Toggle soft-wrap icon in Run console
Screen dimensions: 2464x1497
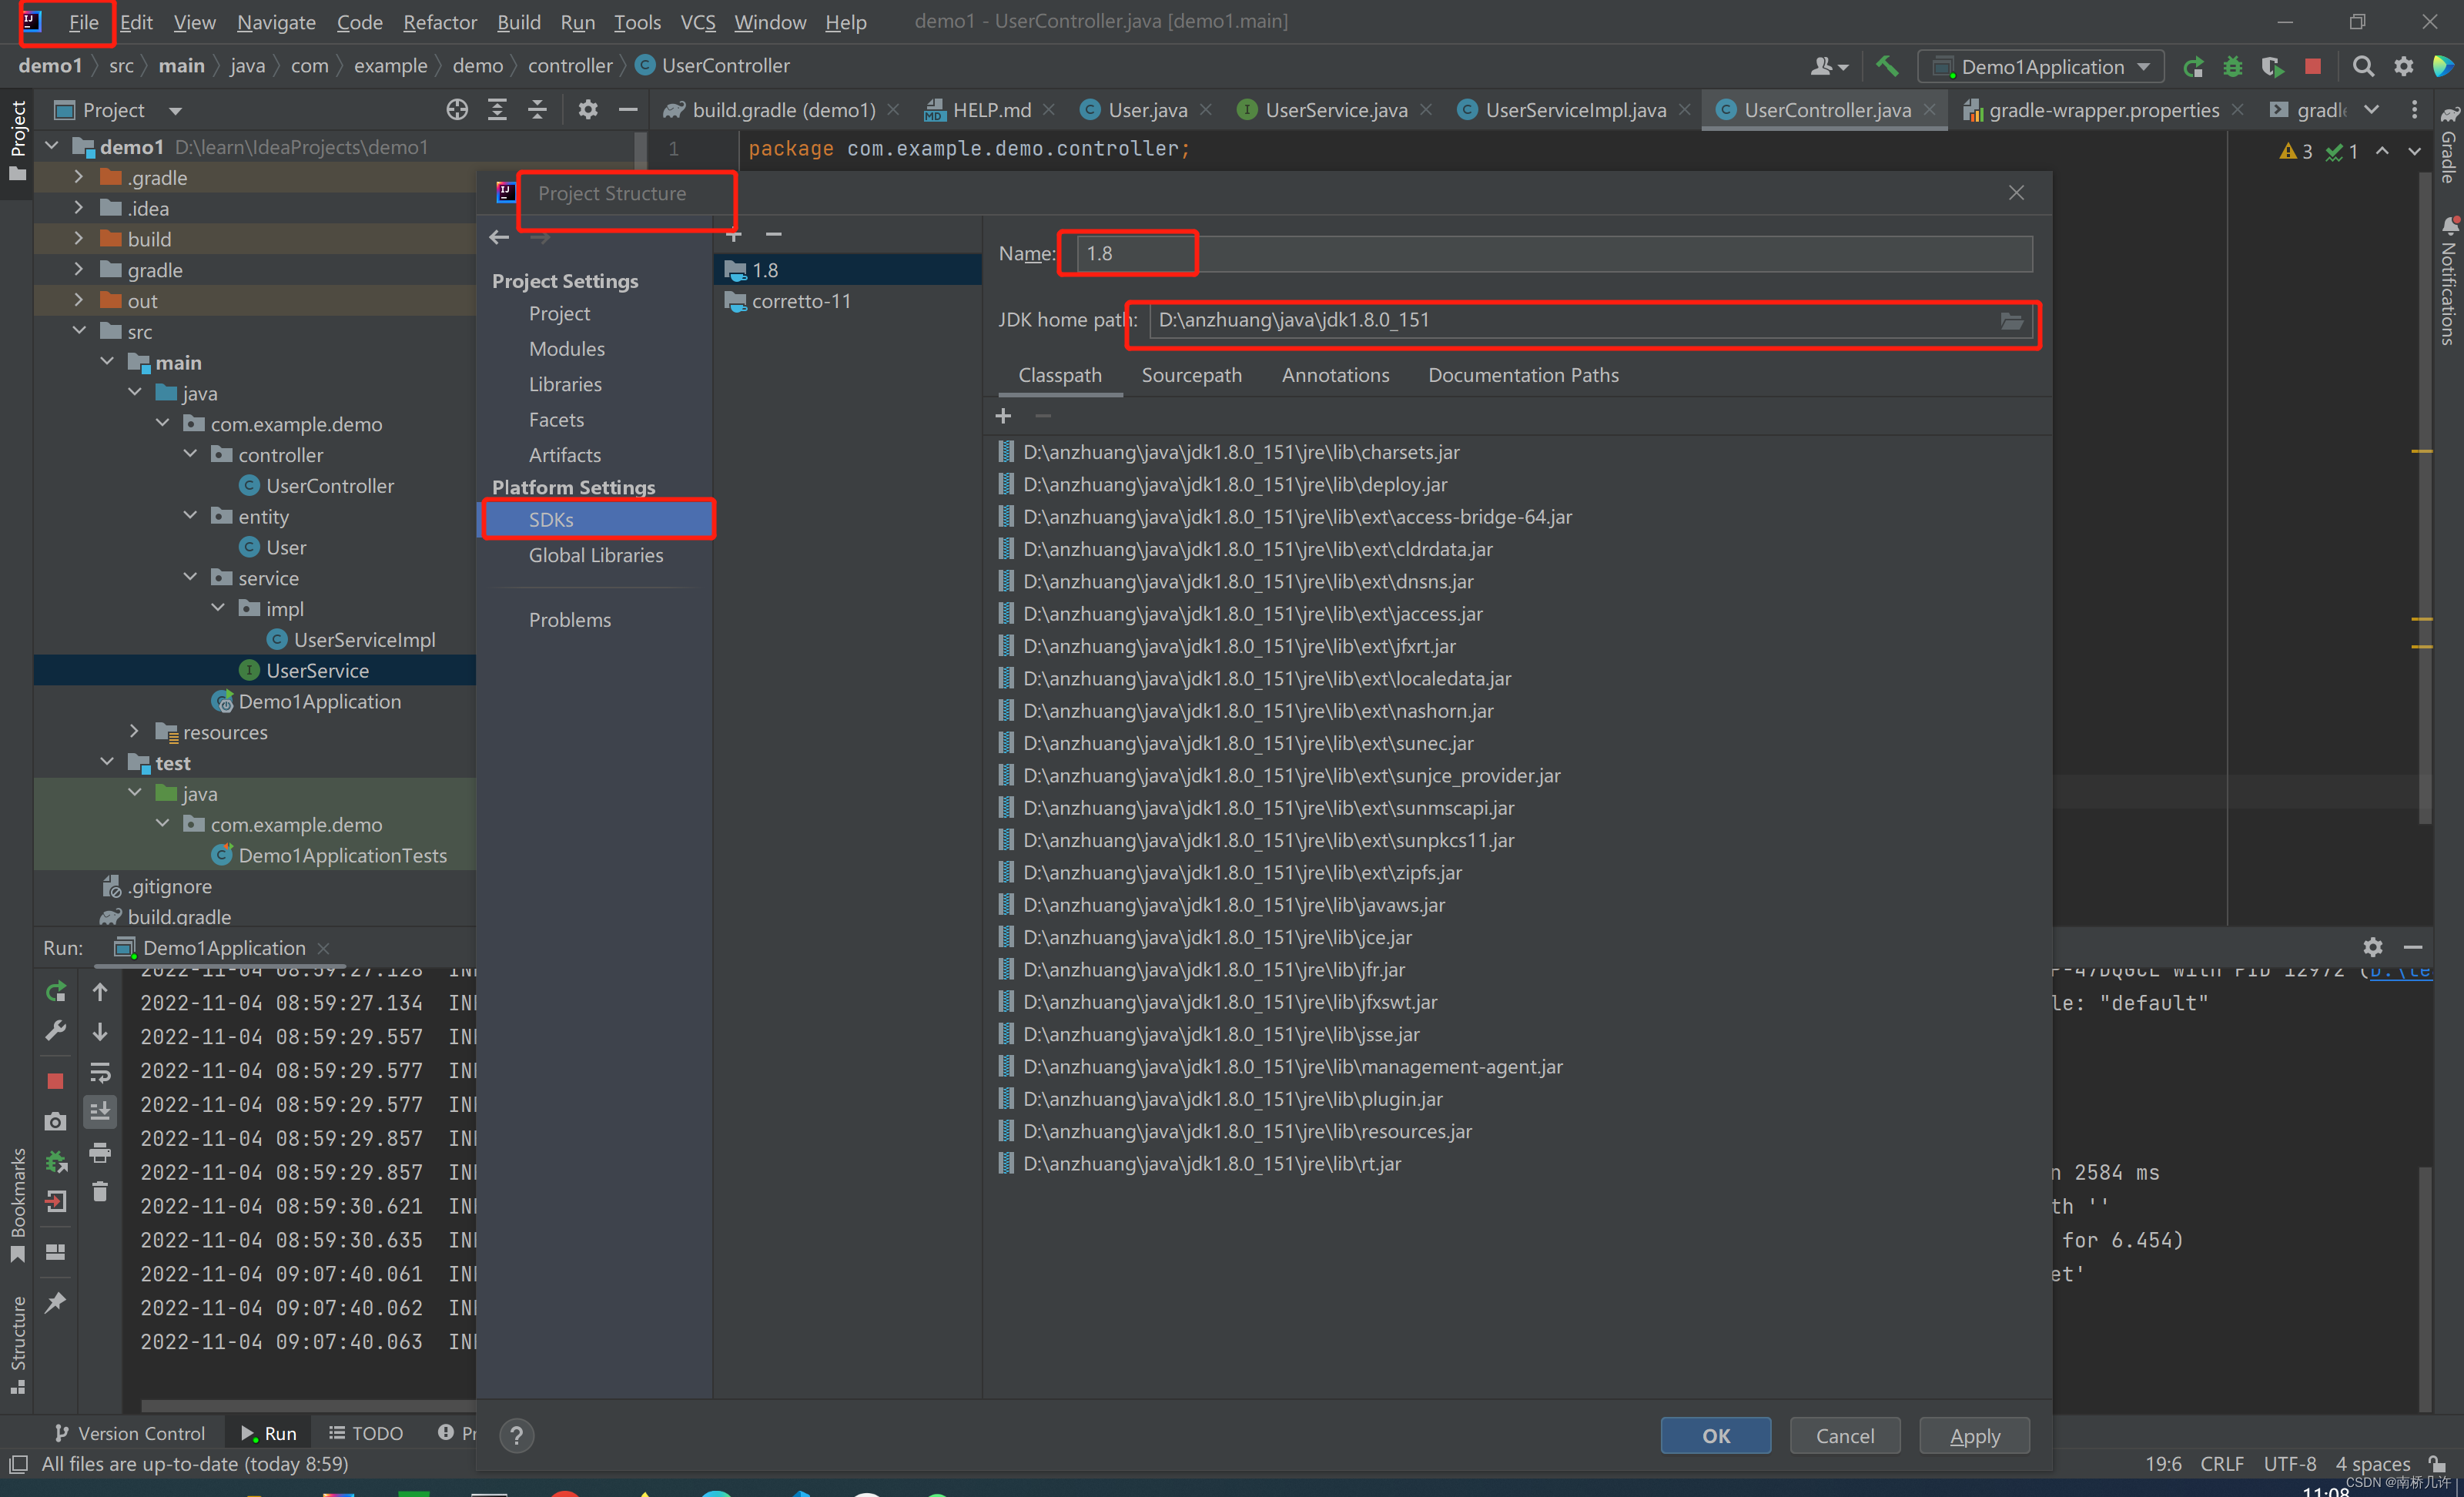100,1072
